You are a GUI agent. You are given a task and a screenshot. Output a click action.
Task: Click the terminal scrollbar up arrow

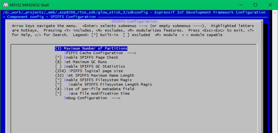[275, 13]
